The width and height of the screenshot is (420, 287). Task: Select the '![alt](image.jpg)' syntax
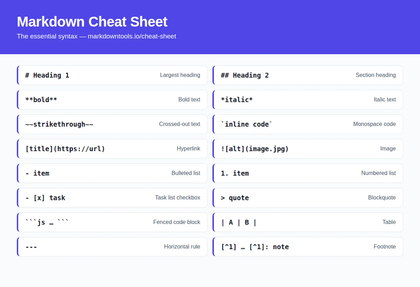pos(255,149)
